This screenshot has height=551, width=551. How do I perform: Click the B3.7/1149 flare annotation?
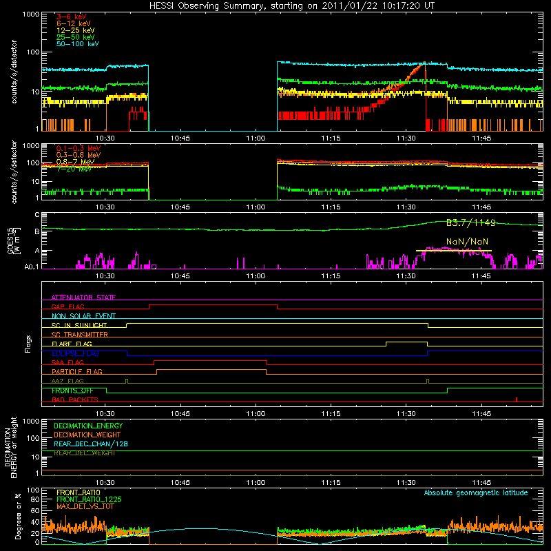click(471, 222)
